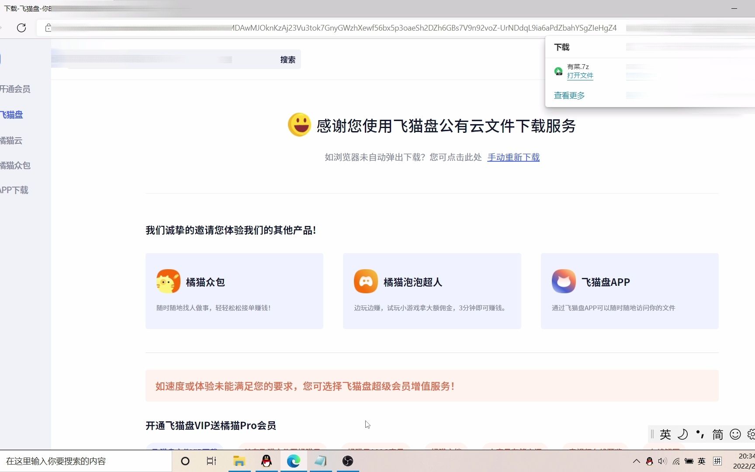755x472 pixels.
Task: Click the smiley face emoji icon
Action: point(299,125)
